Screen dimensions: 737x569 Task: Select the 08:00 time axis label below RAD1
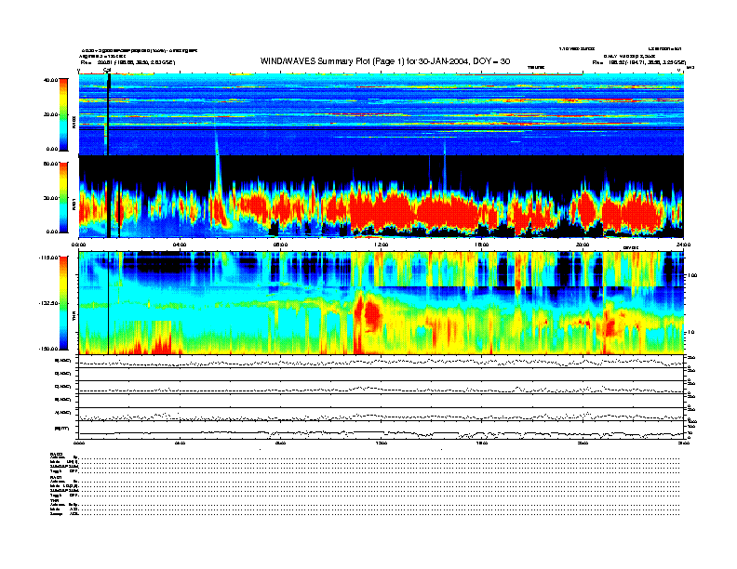click(x=279, y=244)
